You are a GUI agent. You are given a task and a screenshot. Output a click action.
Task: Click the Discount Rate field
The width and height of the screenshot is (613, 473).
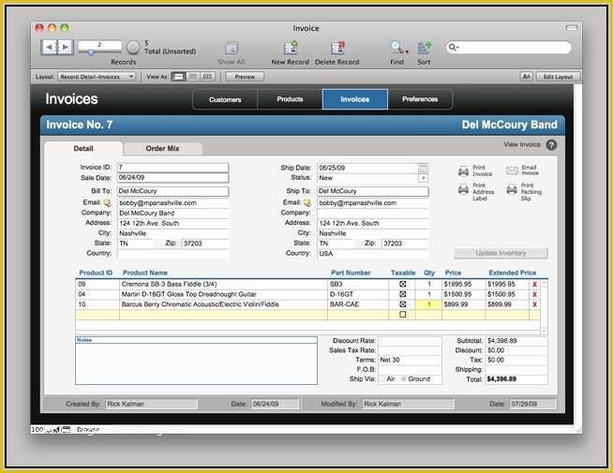pyautogui.click(x=411, y=341)
